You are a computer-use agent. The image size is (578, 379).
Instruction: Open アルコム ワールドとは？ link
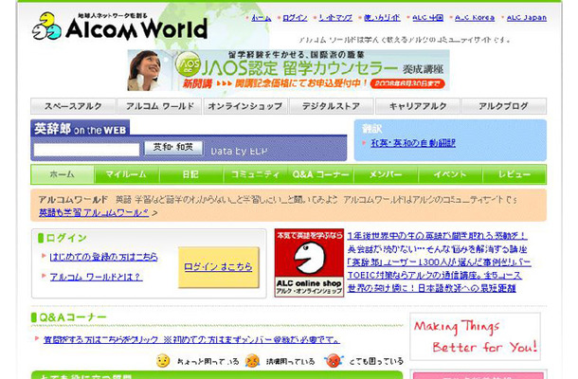97,277
